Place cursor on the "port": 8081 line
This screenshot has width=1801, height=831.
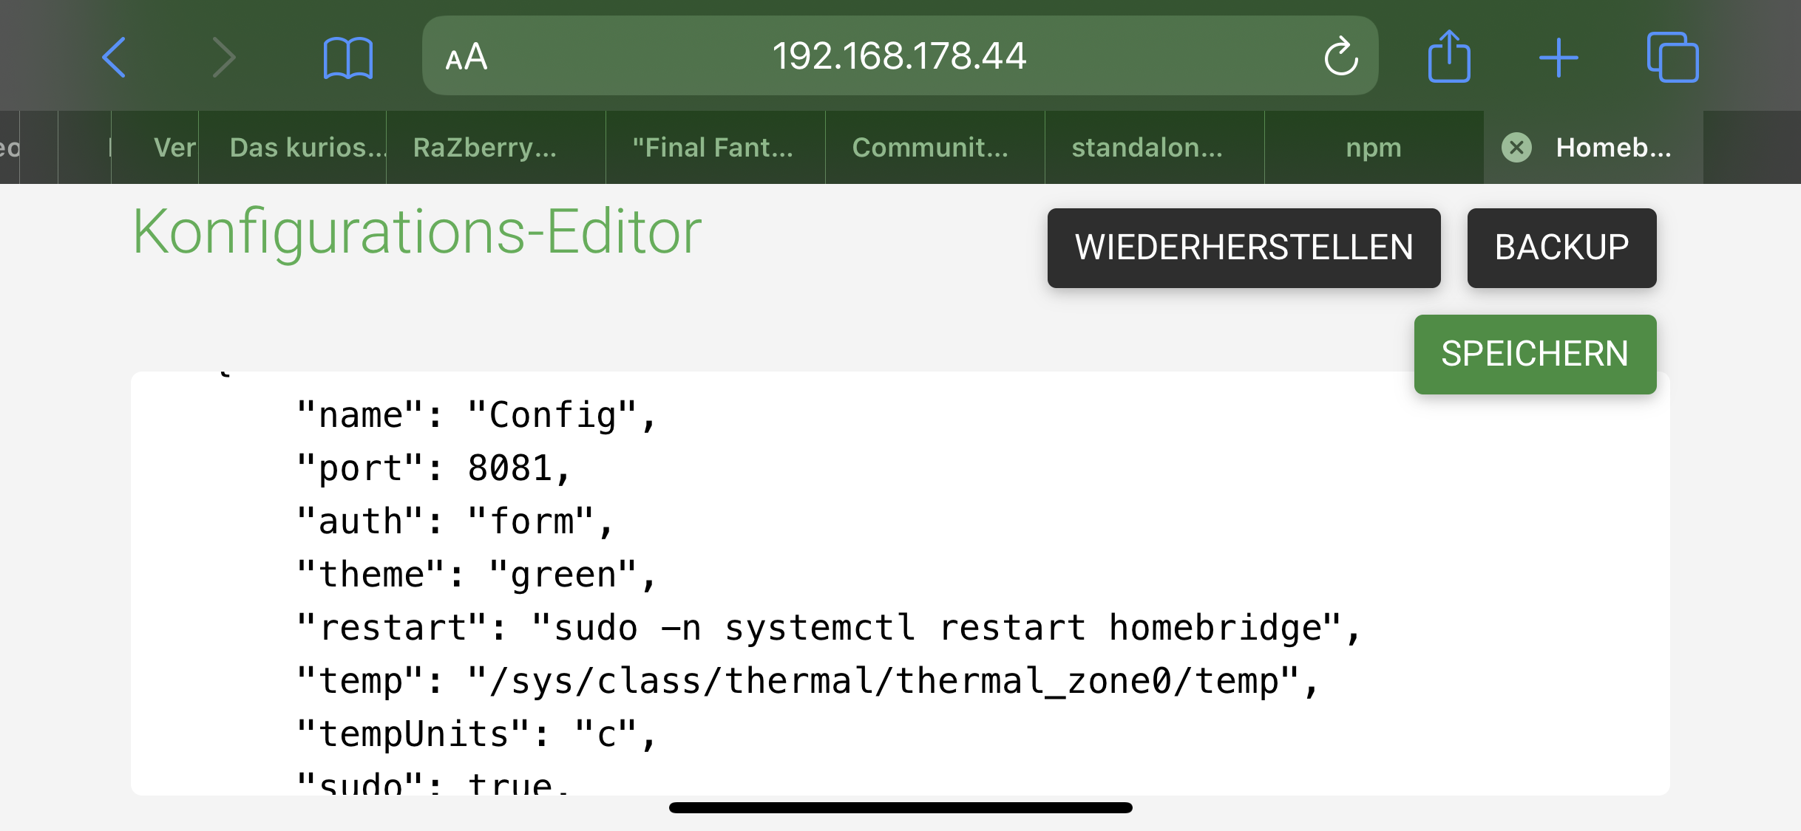click(x=433, y=468)
